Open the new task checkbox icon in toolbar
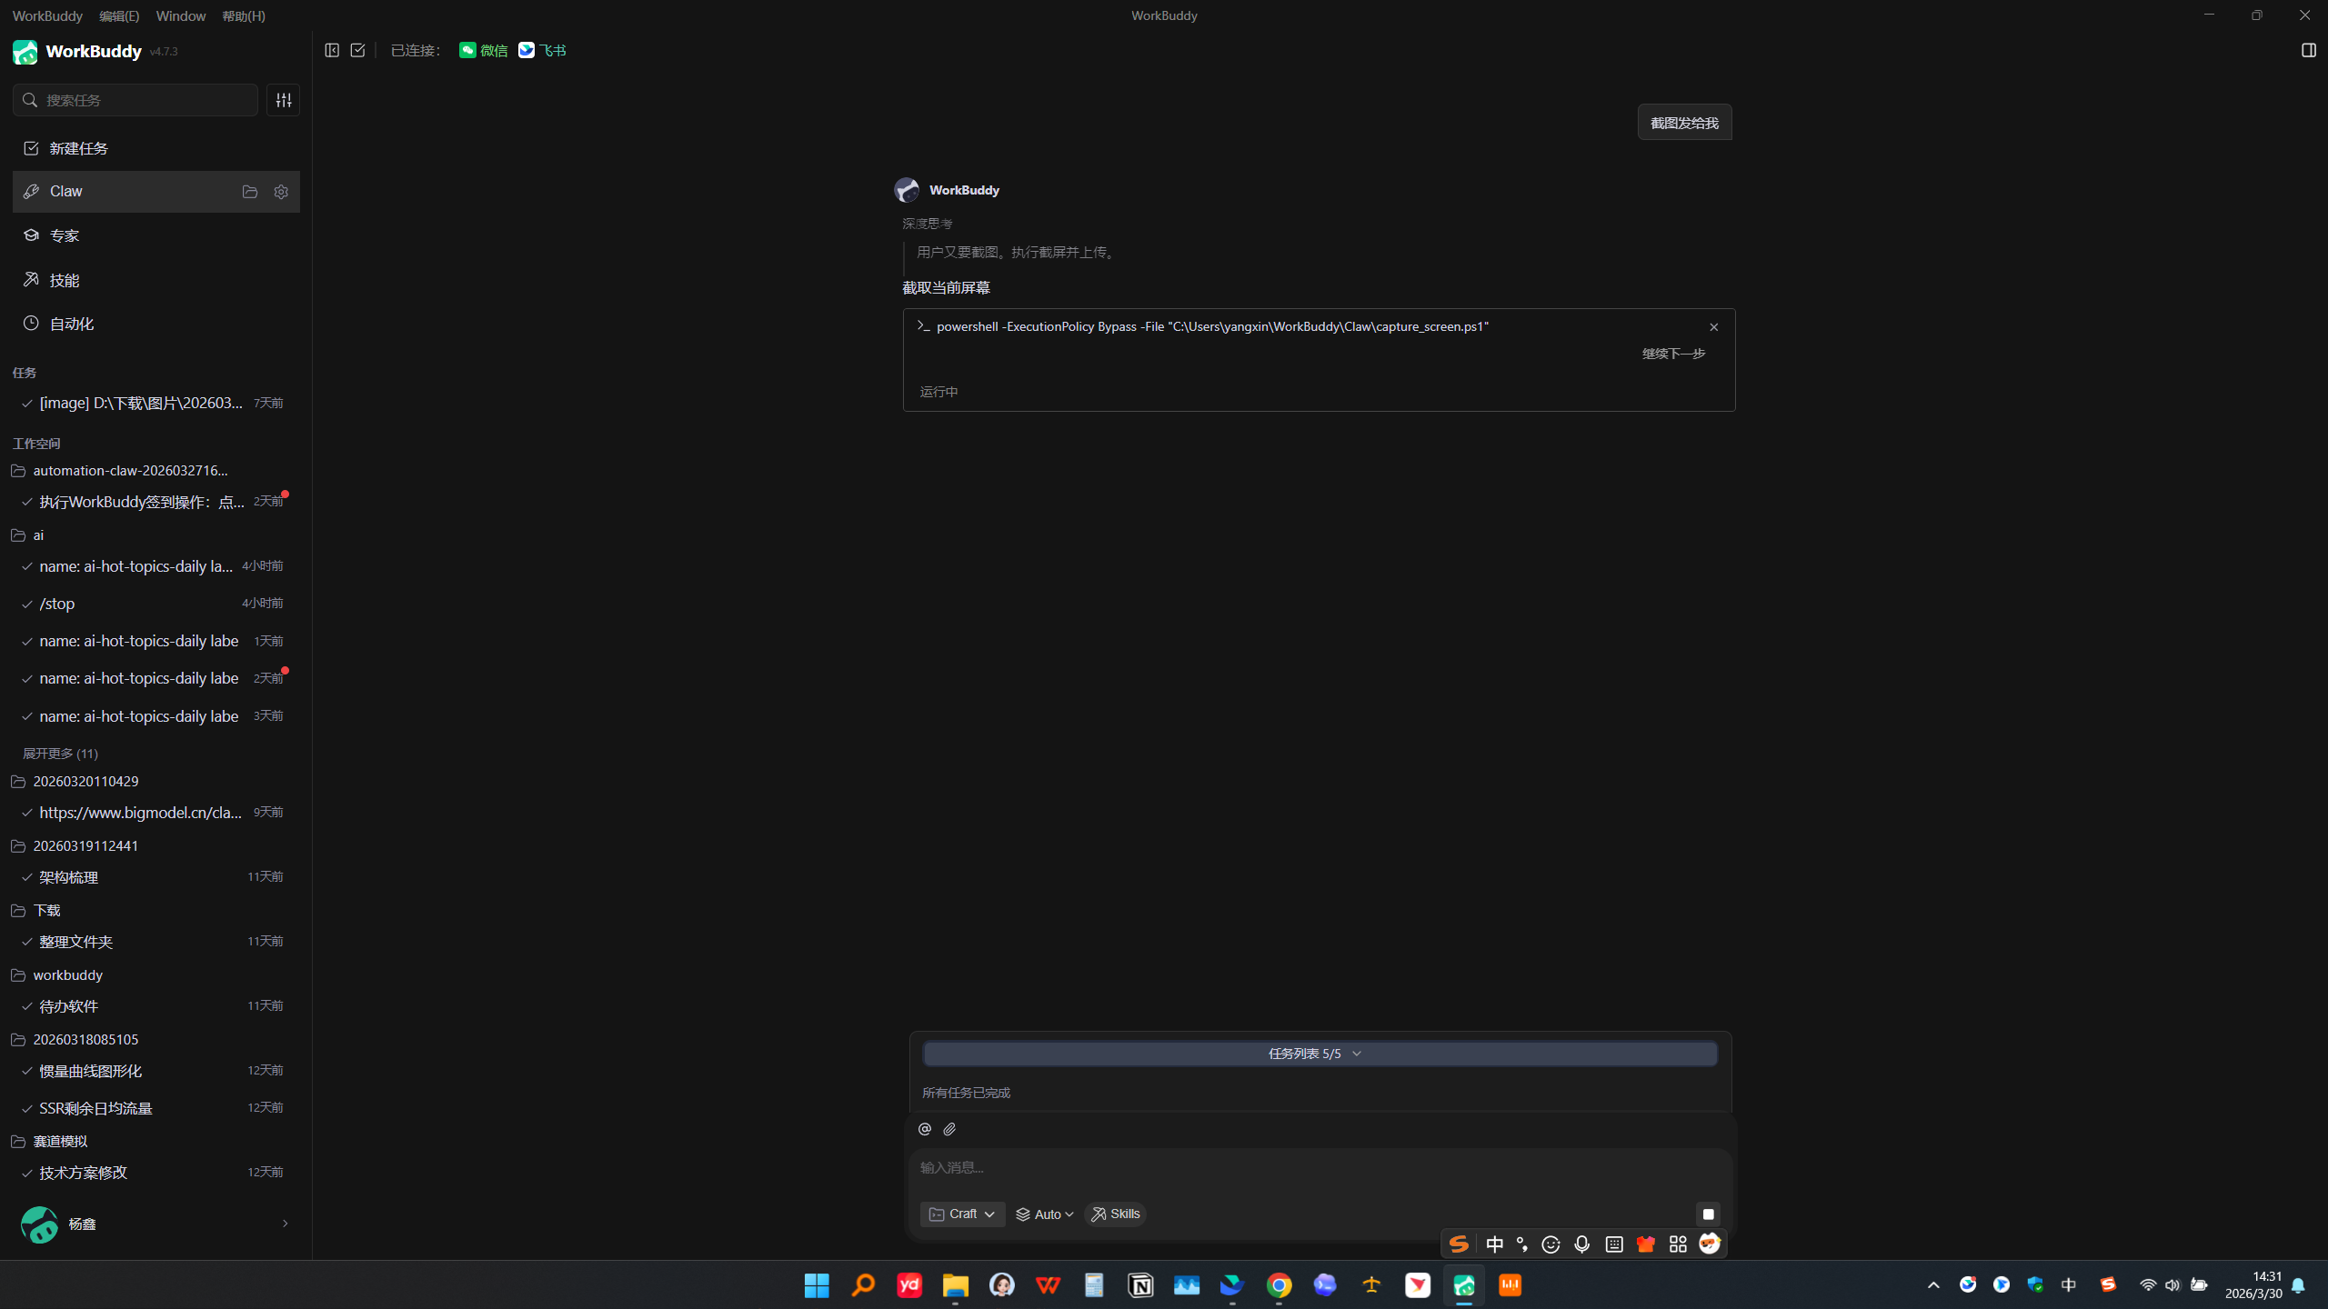Viewport: 2328px width, 1309px height. (x=358, y=51)
